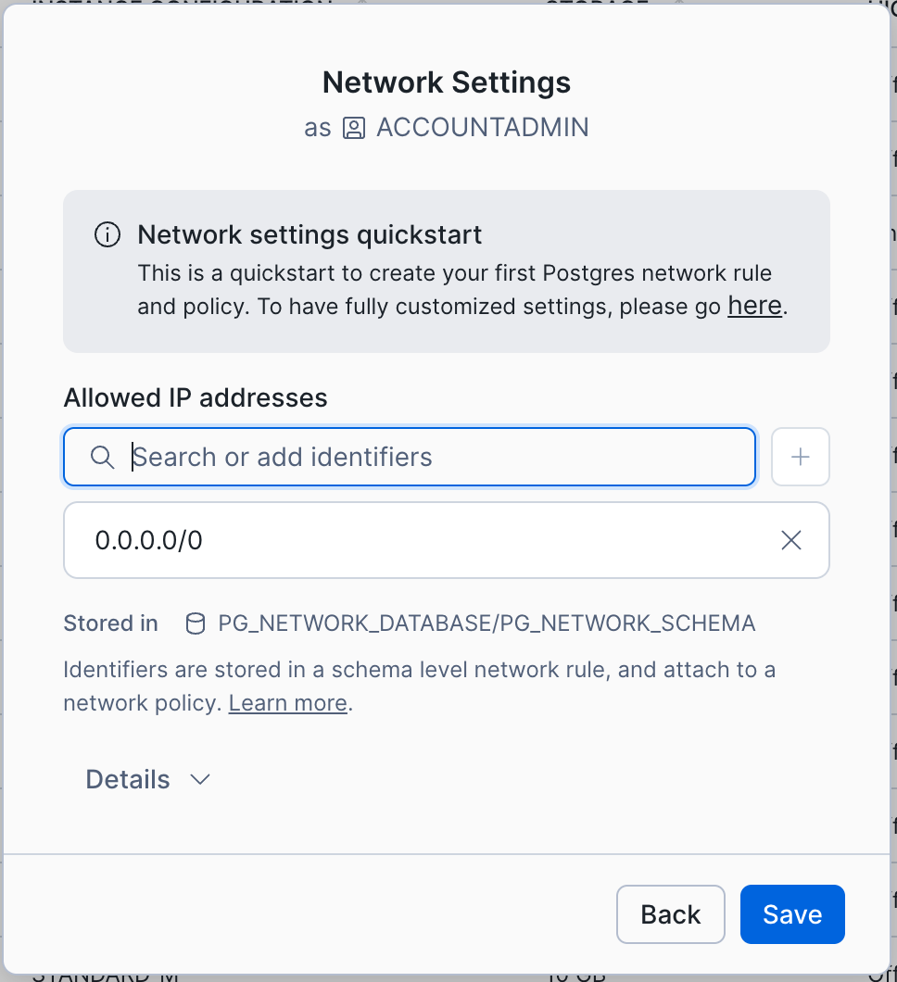Remove the 0.0.0.0/0 entry with X

point(790,540)
